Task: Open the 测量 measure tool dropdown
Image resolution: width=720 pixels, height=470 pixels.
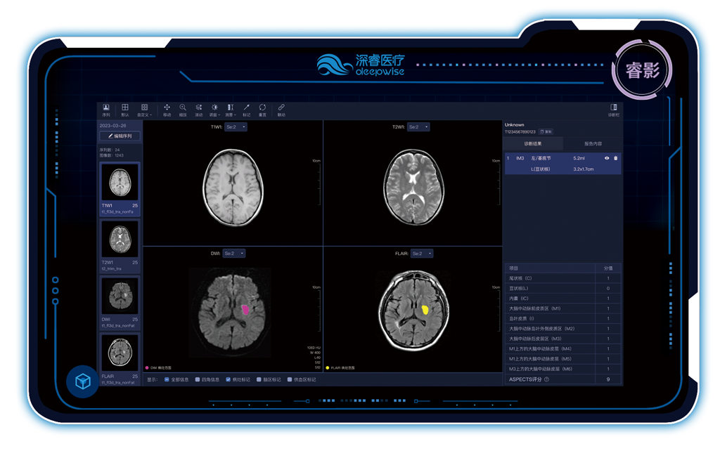Action: pyautogui.click(x=231, y=110)
